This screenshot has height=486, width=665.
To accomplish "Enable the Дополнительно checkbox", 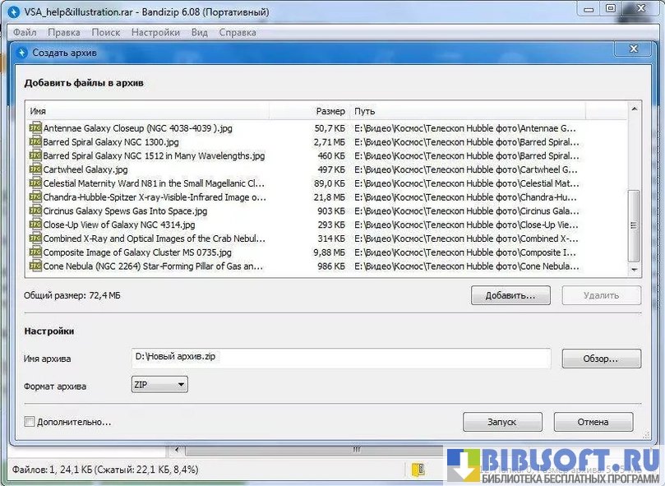I will [x=30, y=422].
